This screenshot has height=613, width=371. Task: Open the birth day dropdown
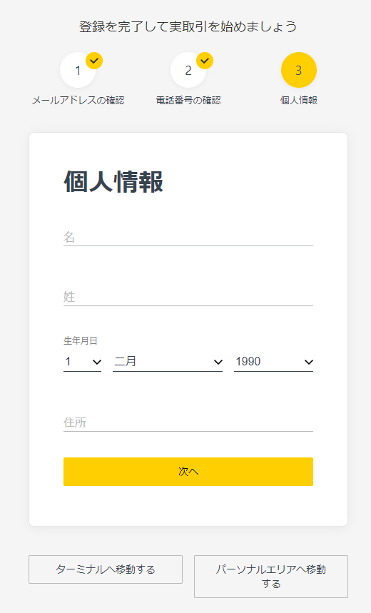click(x=83, y=362)
